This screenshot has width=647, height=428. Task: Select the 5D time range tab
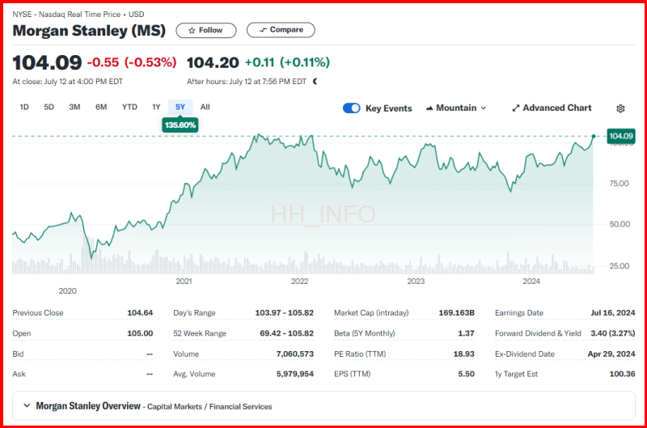tap(49, 108)
